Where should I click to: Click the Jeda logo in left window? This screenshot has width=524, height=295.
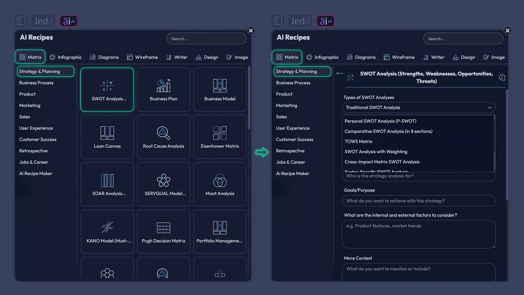(43, 21)
